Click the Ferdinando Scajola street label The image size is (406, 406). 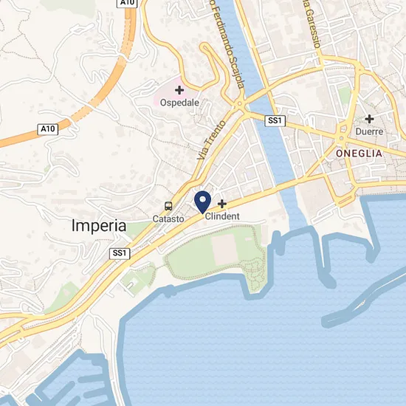click(227, 44)
